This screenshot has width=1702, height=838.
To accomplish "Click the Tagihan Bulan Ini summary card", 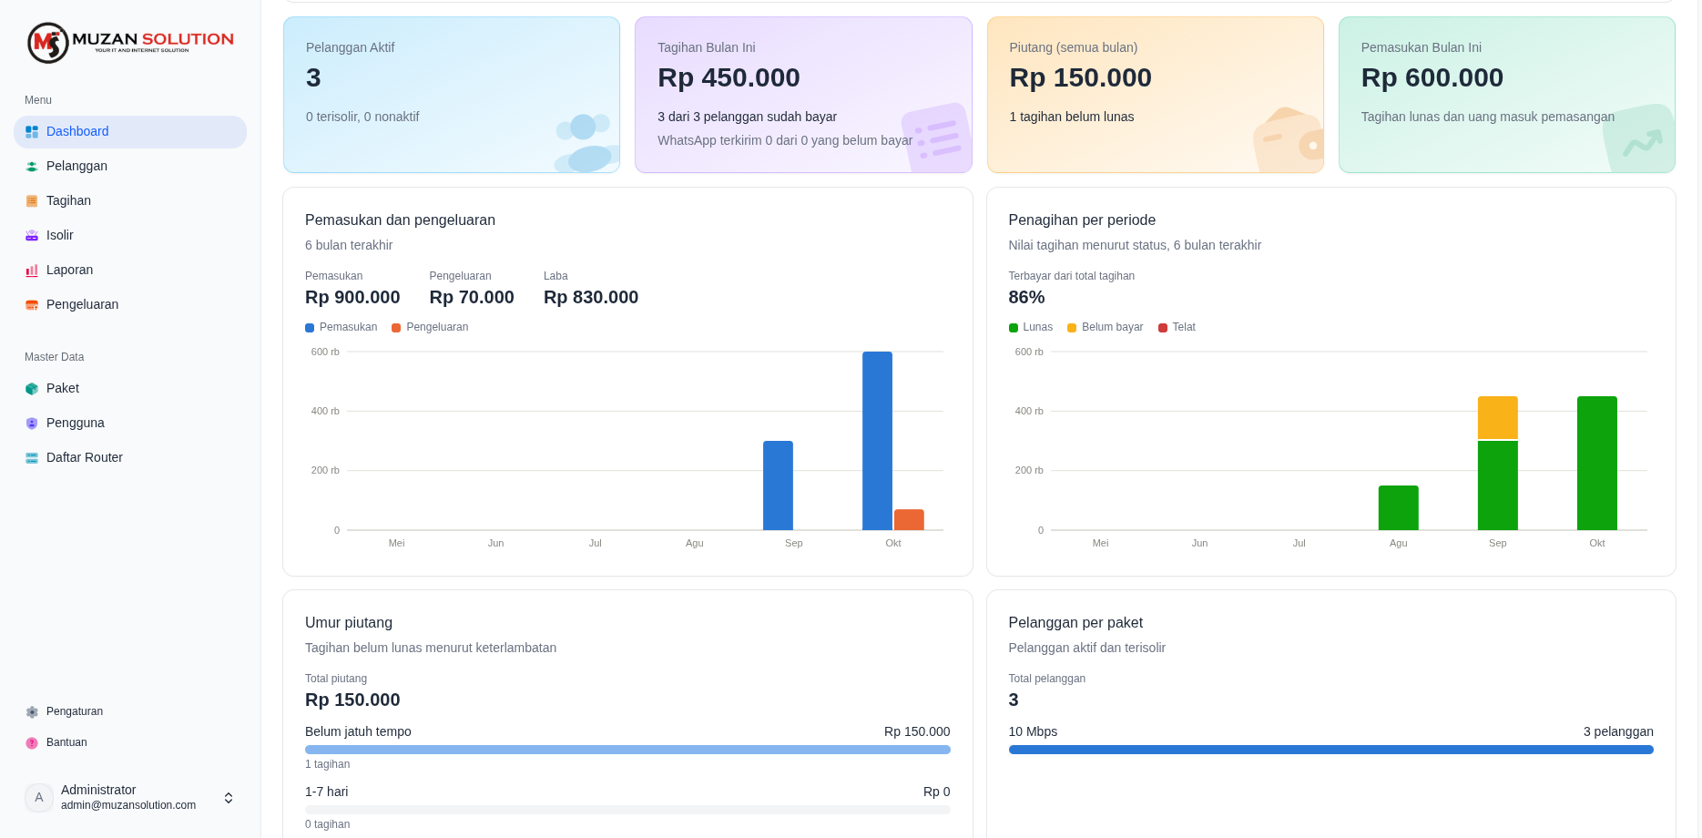I will coord(803,95).
